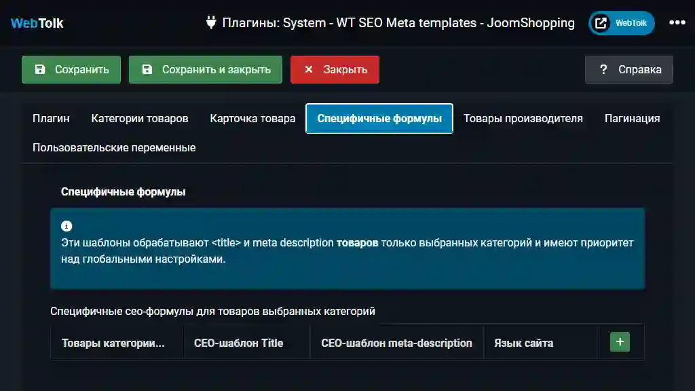
Task: Click the Язык сайта column header
Action: click(524, 343)
